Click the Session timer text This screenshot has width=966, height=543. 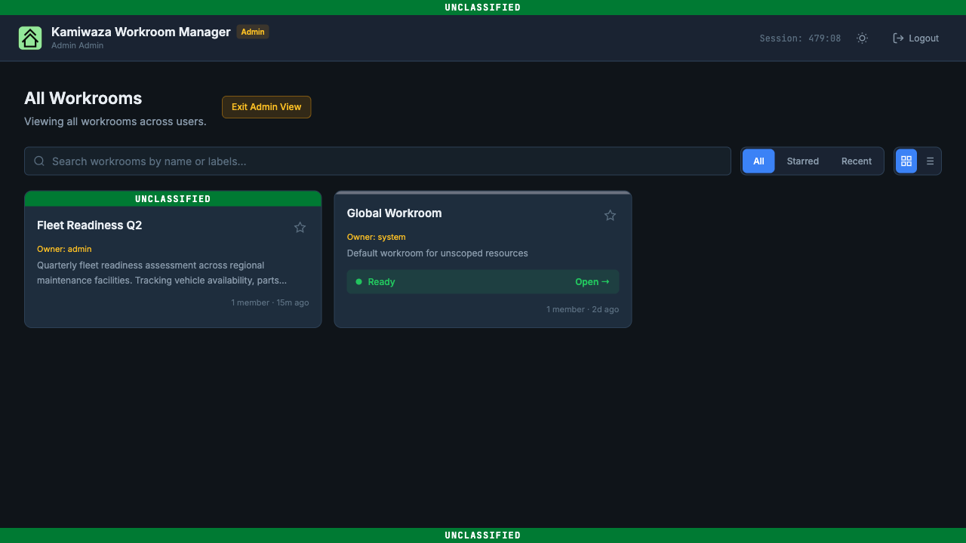point(800,38)
